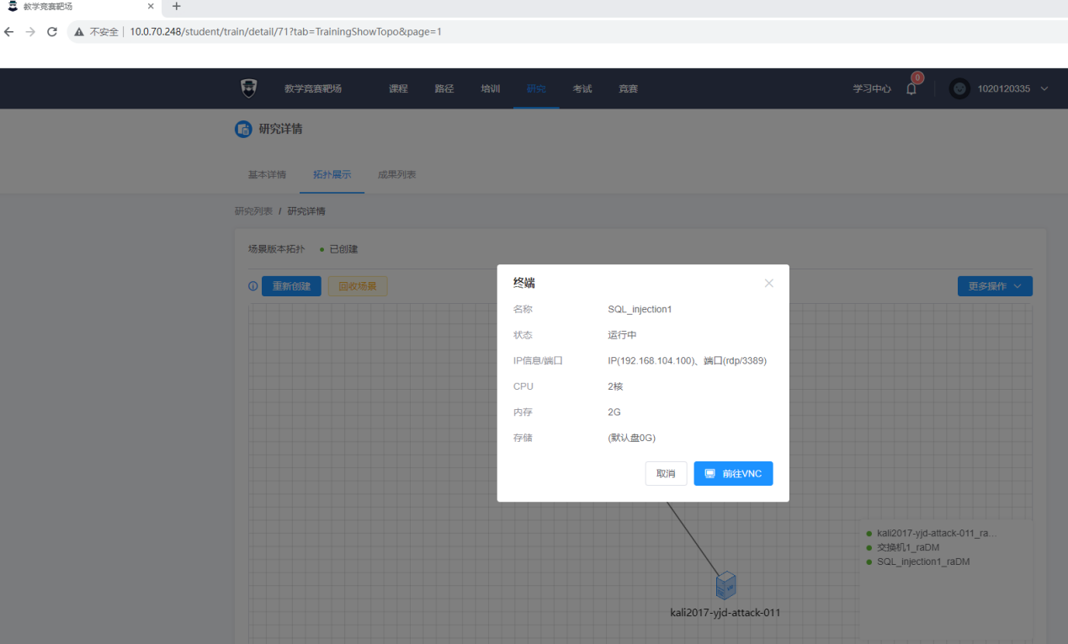This screenshot has height=644, width=1068.
Task: Reload the page with refresh icon
Action: tap(52, 32)
